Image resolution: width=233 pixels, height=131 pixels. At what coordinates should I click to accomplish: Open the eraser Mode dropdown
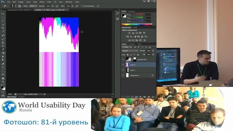33,6
